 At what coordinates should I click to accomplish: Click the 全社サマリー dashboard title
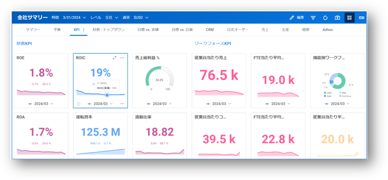pos(33,18)
